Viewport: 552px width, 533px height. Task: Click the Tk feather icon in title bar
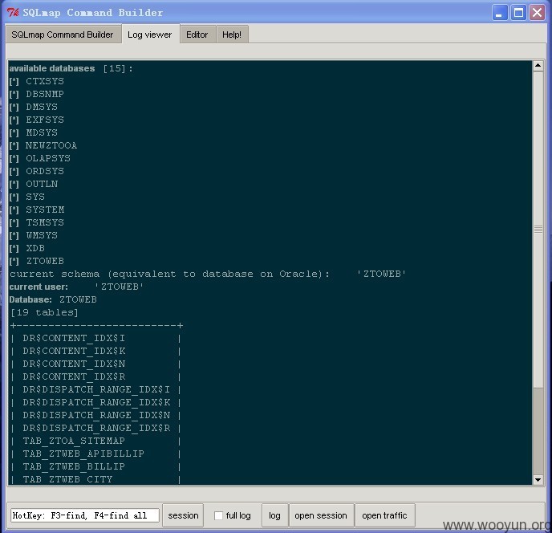click(x=13, y=13)
